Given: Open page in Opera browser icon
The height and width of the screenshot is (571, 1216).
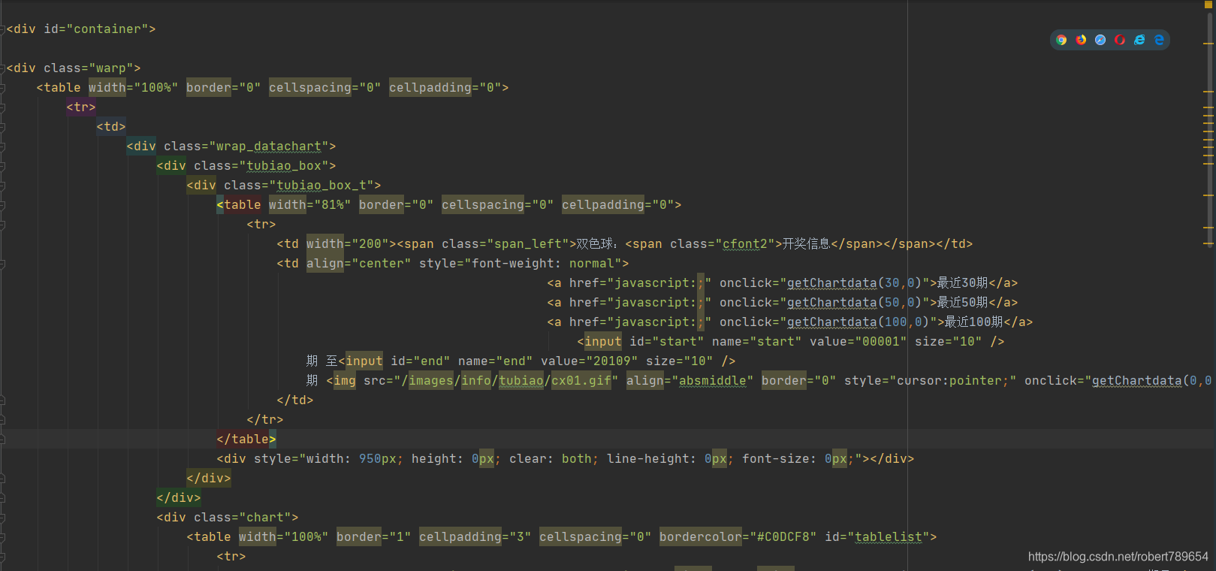Looking at the screenshot, I should tap(1120, 40).
